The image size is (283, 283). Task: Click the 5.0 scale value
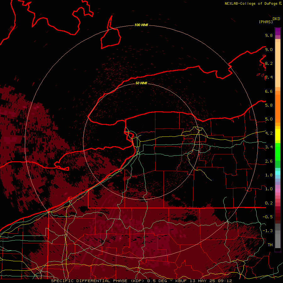269,119
